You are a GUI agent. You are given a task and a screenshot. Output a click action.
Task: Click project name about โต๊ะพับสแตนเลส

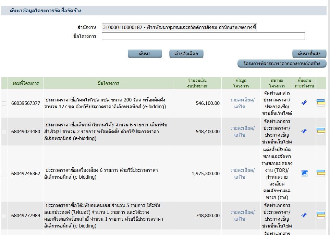coord(103,216)
